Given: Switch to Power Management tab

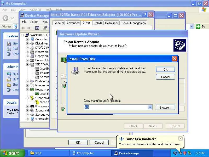Looking at the screenshot, I should [134, 23].
